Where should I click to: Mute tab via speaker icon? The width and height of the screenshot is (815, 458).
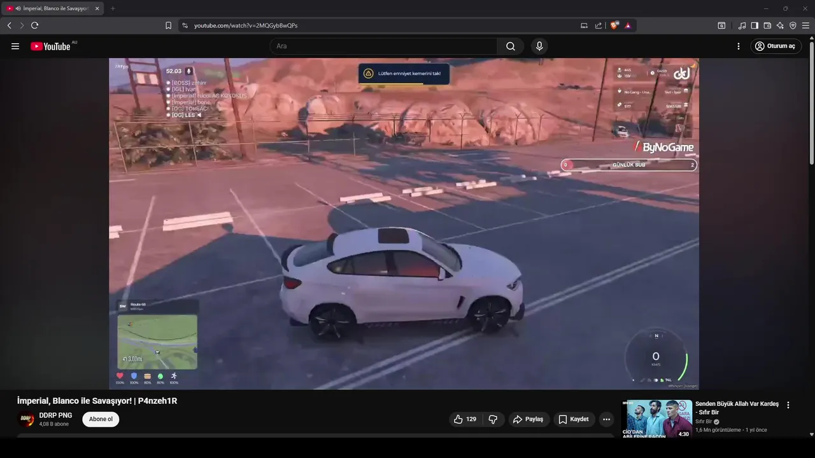click(x=18, y=8)
